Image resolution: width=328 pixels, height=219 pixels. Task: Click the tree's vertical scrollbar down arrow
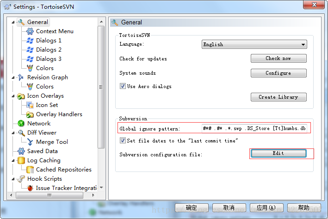(101, 188)
